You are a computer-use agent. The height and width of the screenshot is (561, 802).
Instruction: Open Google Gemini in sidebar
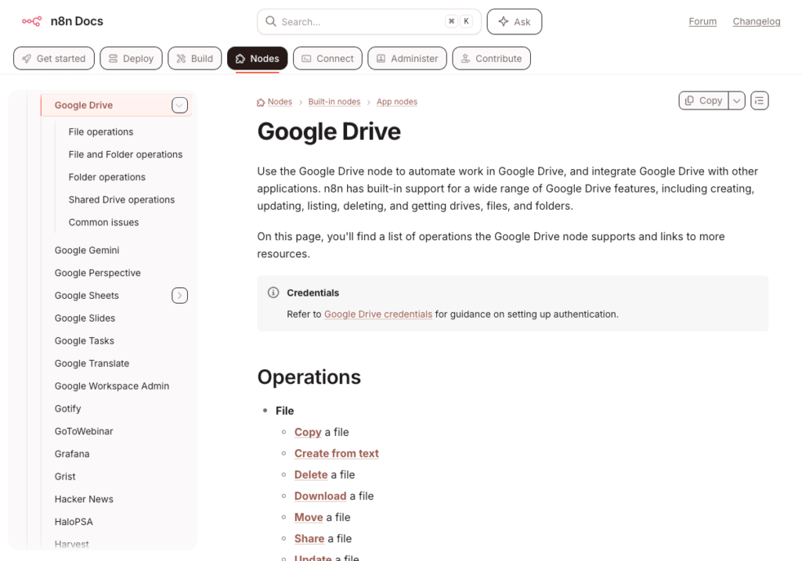[x=87, y=250]
